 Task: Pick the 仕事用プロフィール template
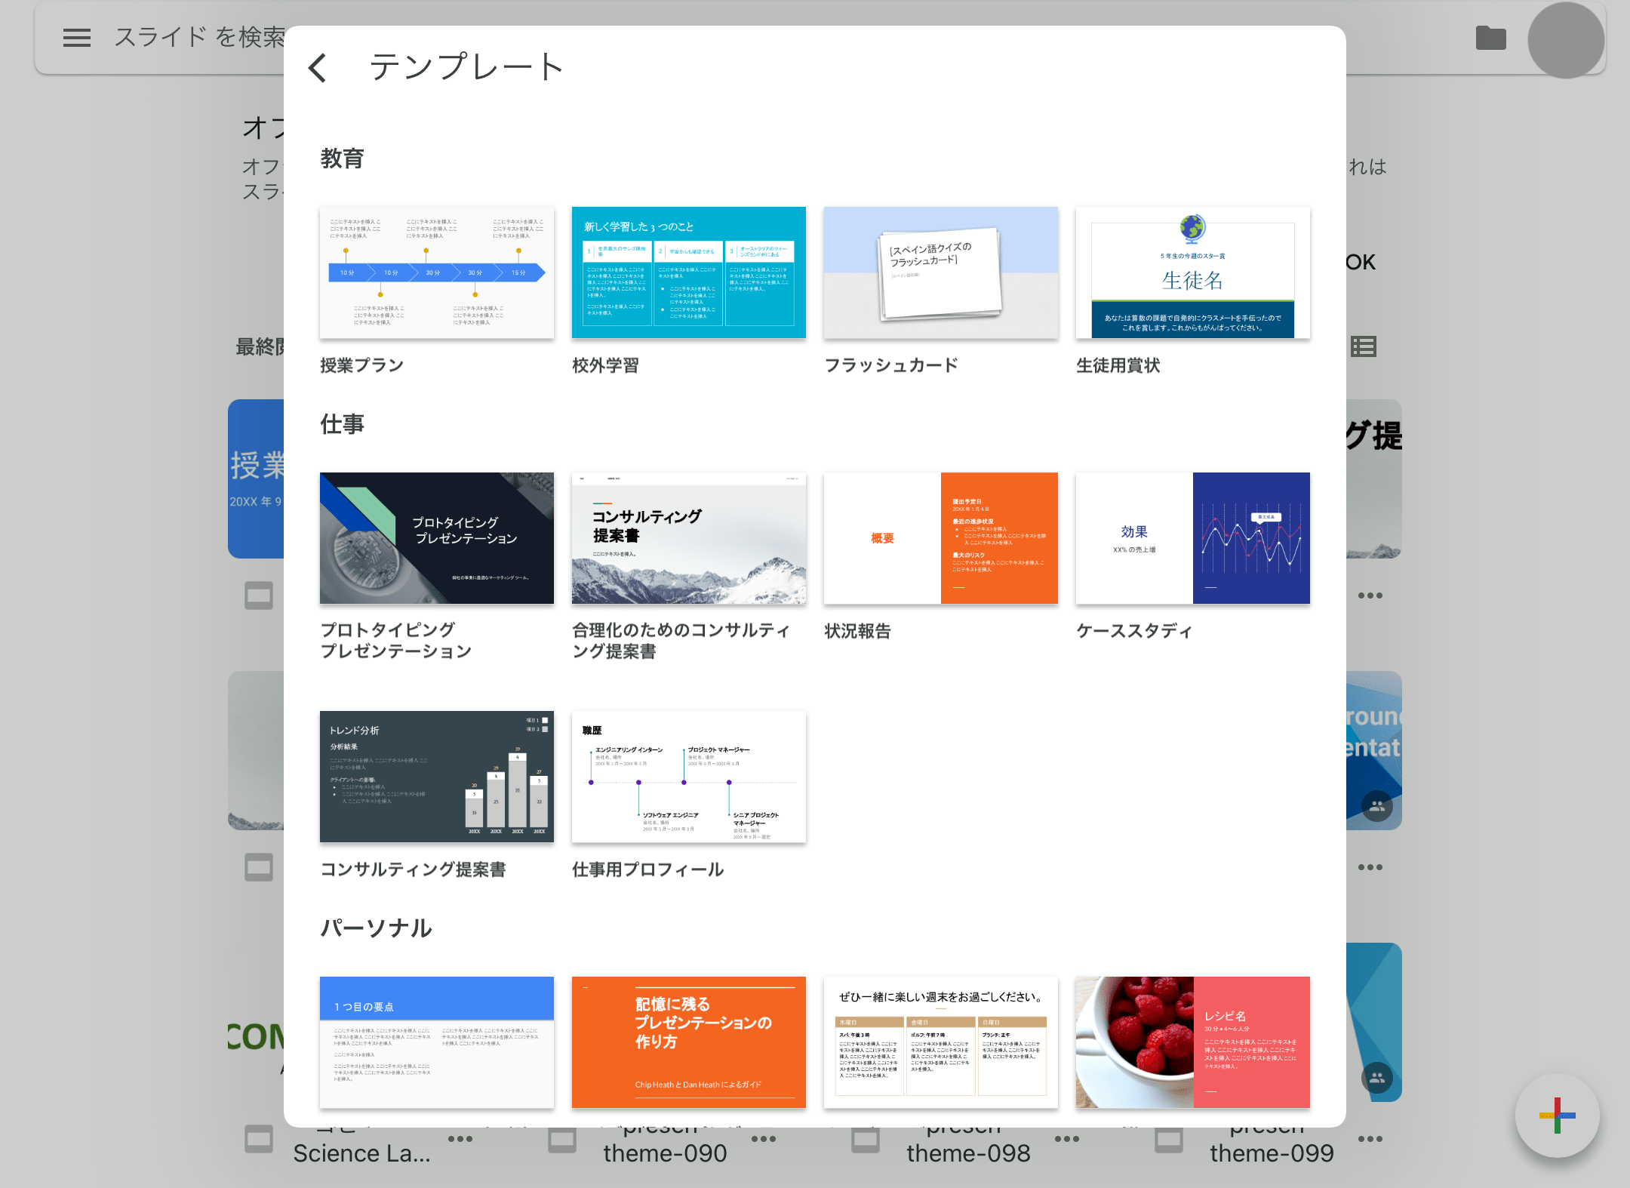click(689, 777)
